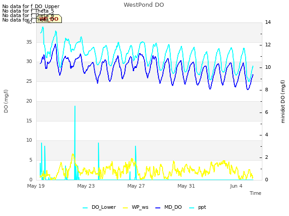
Task: Click the May 23 x-axis label
Action: 86,186
